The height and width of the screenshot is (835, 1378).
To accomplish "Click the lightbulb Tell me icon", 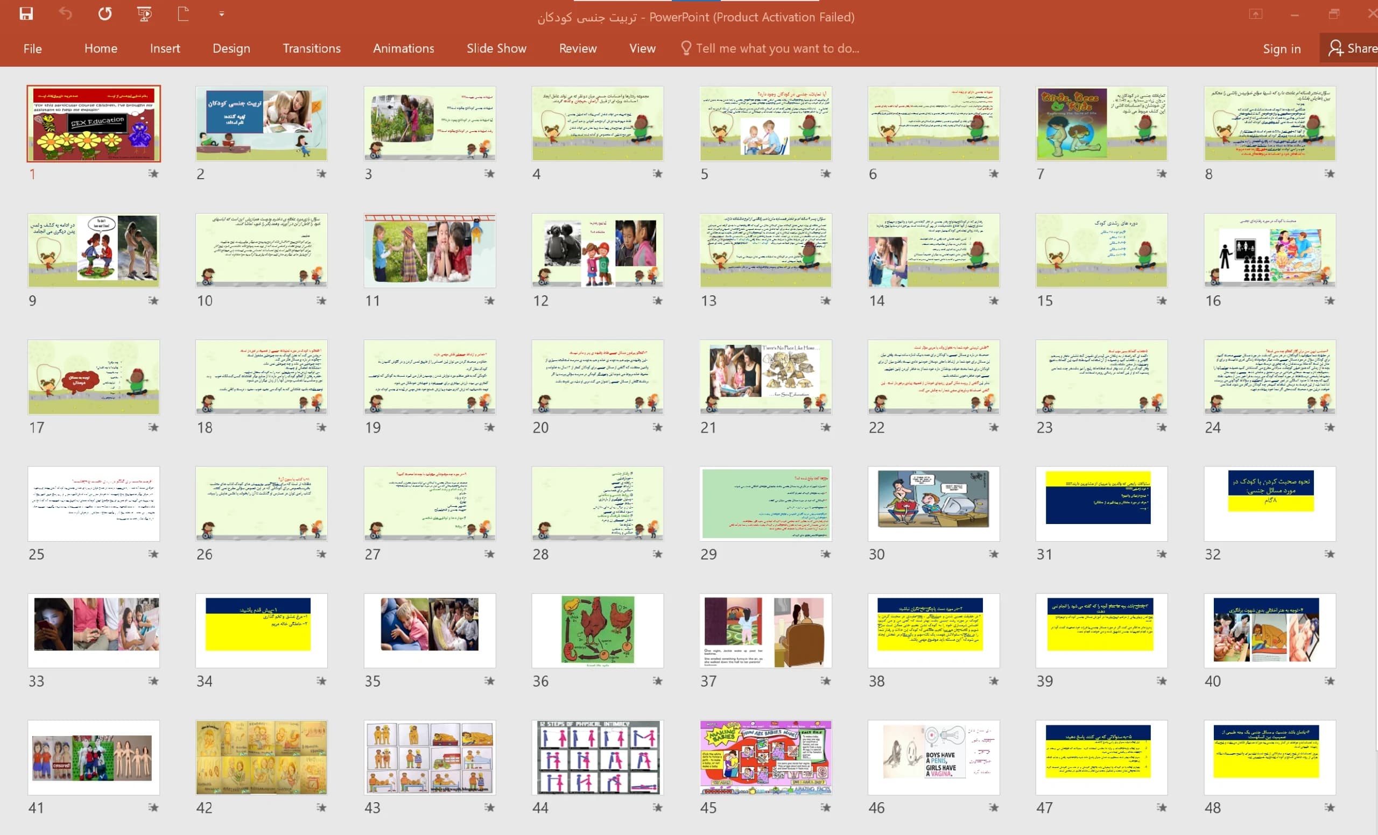I will 686,48.
